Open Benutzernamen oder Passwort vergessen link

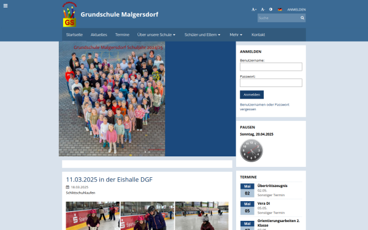click(264, 107)
